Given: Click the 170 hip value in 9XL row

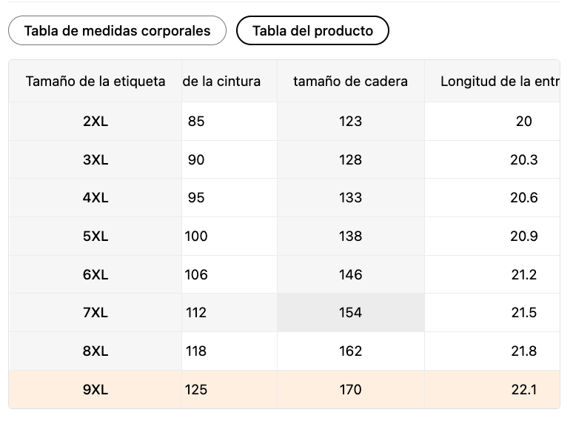Looking at the screenshot, I should 350,390.
